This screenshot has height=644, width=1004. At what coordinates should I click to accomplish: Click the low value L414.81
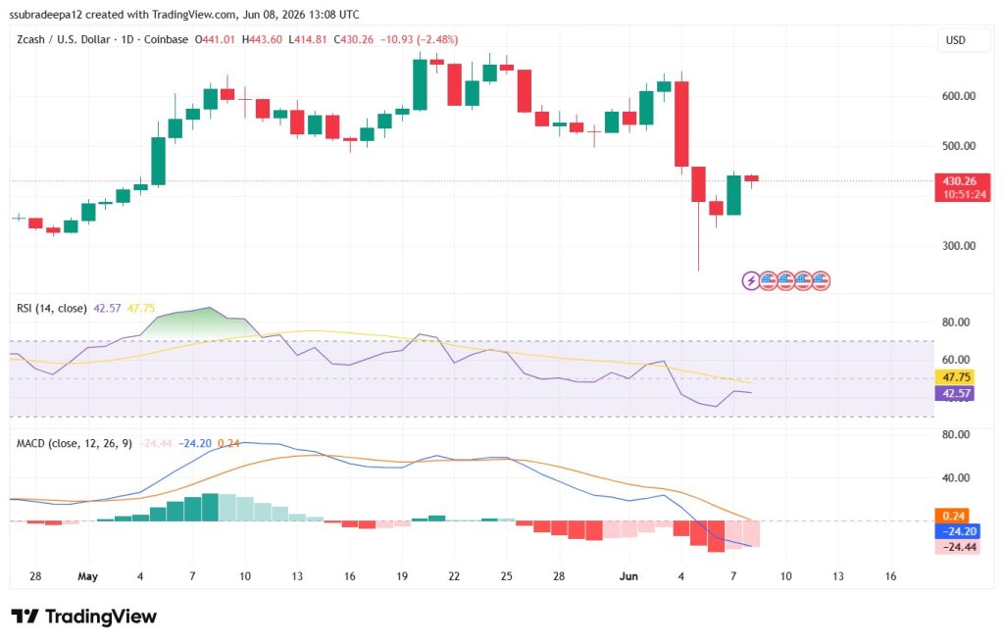pyautogui.click(x=308, y=39)
